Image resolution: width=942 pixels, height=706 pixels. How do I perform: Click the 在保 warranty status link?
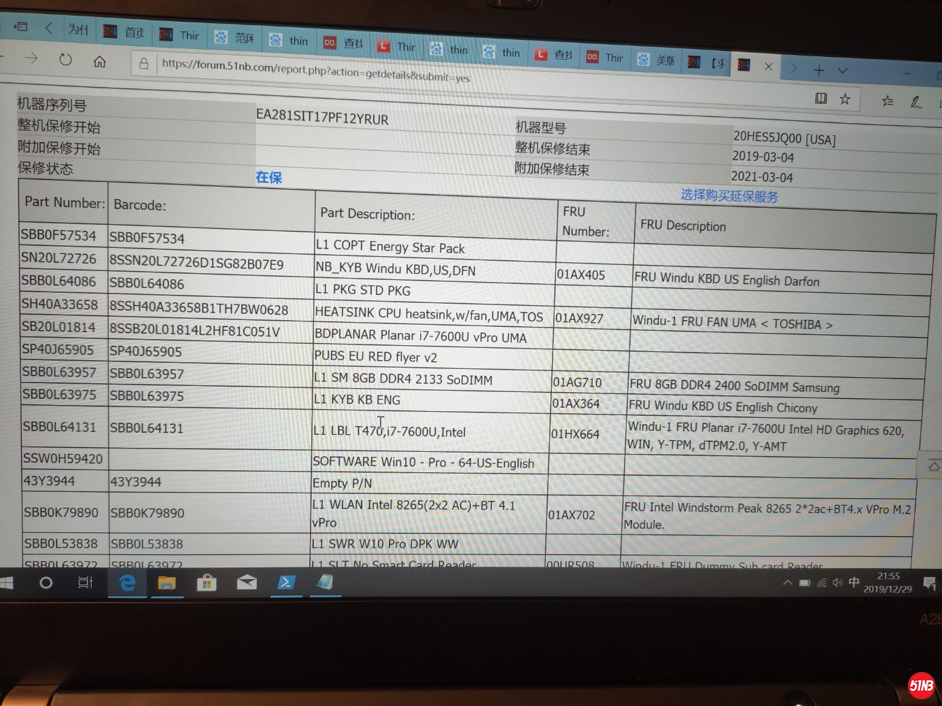(x=268, y=177)
